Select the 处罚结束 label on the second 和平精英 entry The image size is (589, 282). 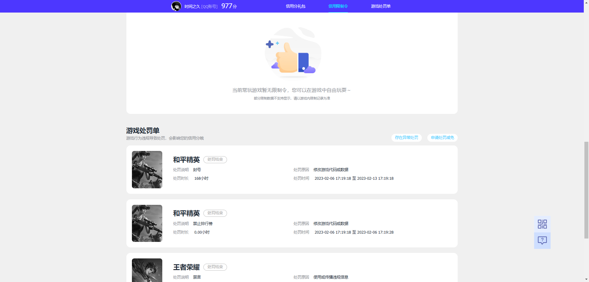click(215, 213)
